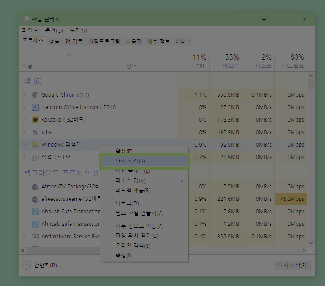Click the 7.8MB AhnLab Safe Transaction shield icon
This screenshot has height=286, width=325.
point(35,212)
